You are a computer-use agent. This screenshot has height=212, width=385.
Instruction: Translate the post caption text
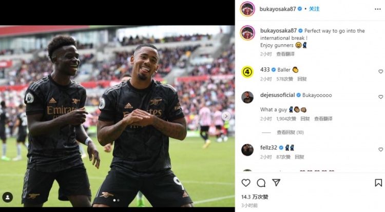pyautogui.click(x=285, y=54)
